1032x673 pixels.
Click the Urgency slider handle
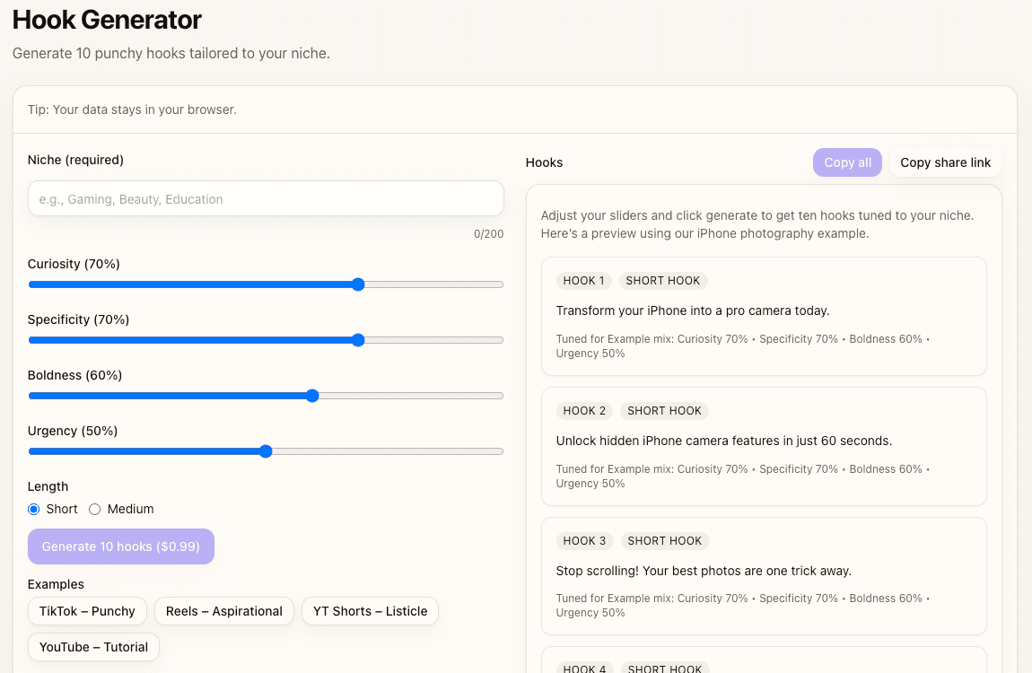266,451
